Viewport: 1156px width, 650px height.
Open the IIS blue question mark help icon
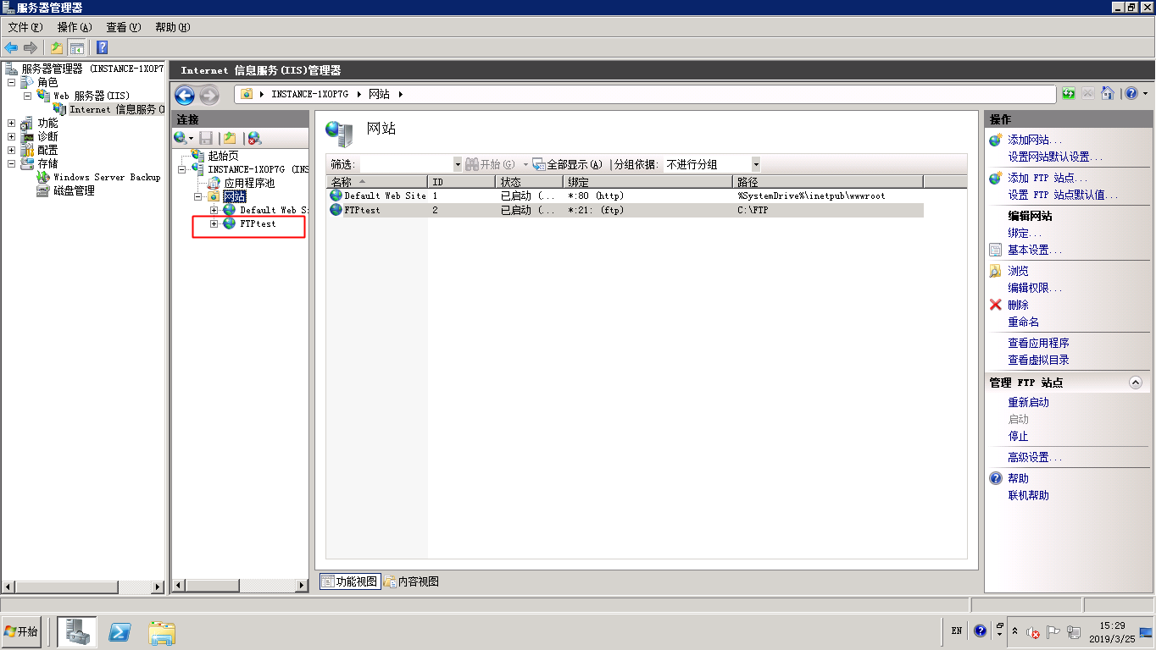coord(1131,94)
